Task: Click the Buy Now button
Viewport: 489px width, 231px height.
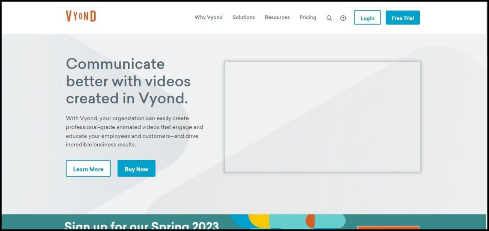Action: 136,169
